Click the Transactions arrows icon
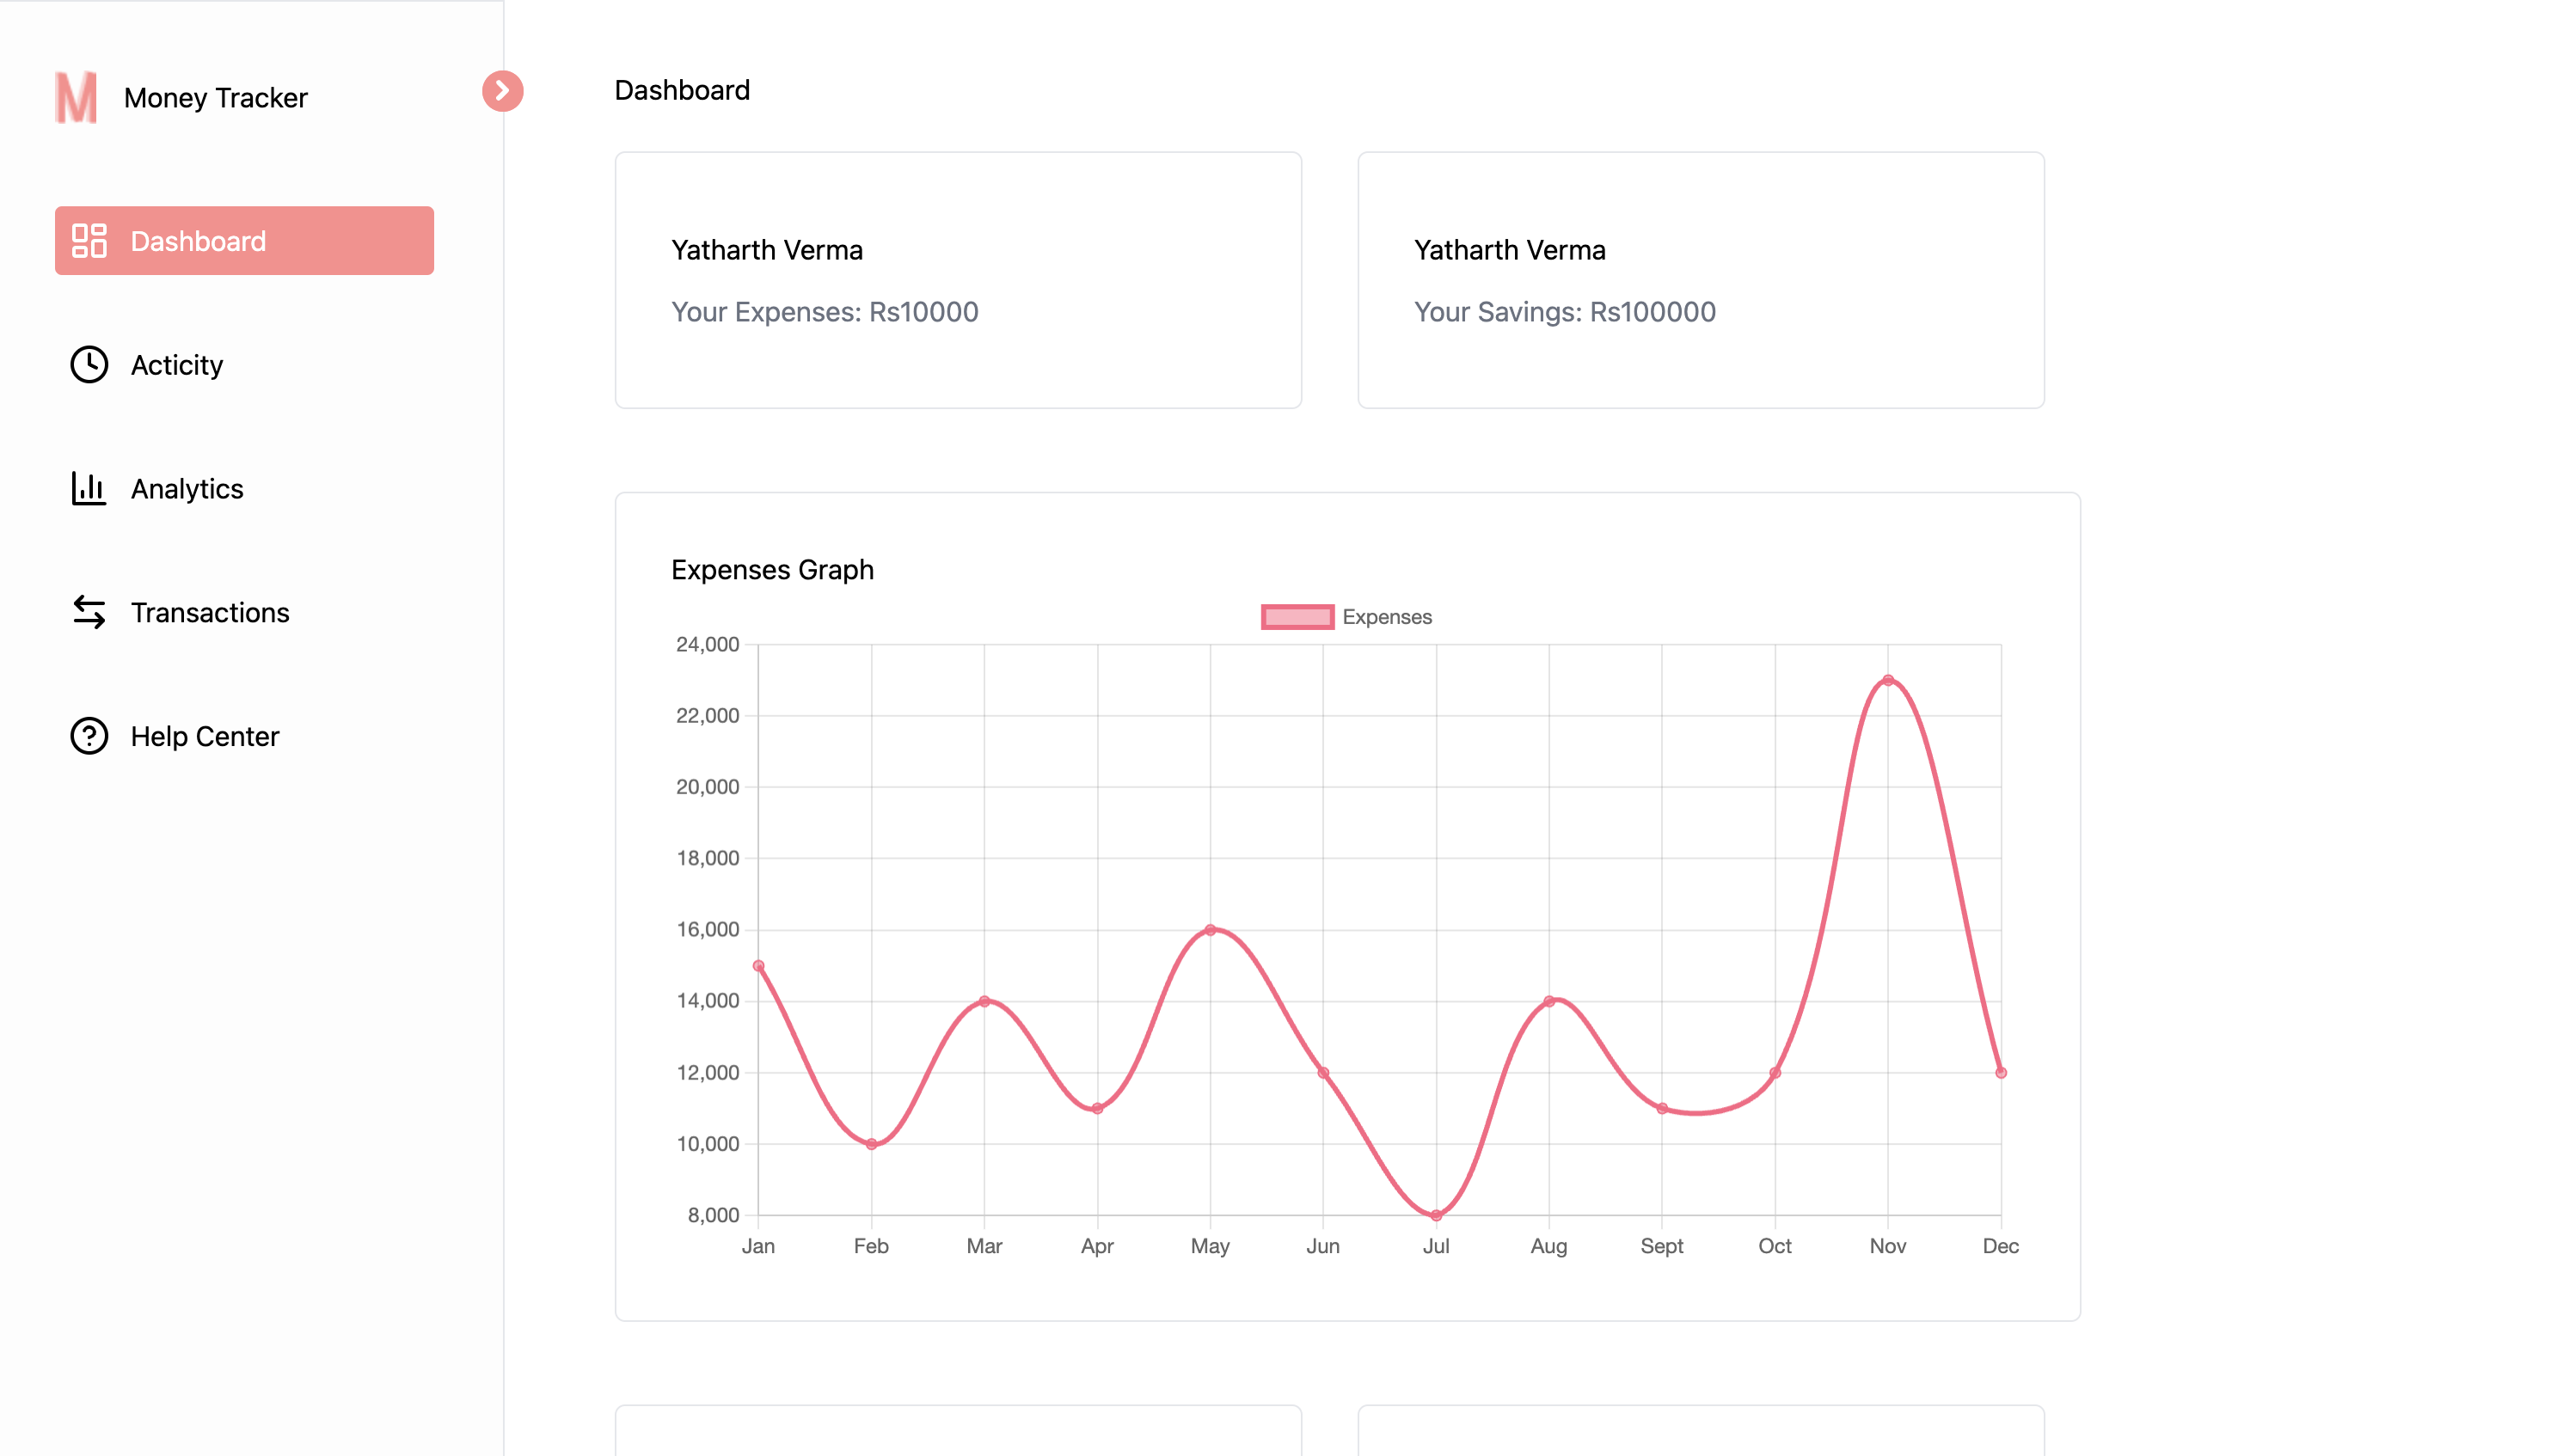The height and width of the screenshot is (1456, 2557). coord(89,612)
